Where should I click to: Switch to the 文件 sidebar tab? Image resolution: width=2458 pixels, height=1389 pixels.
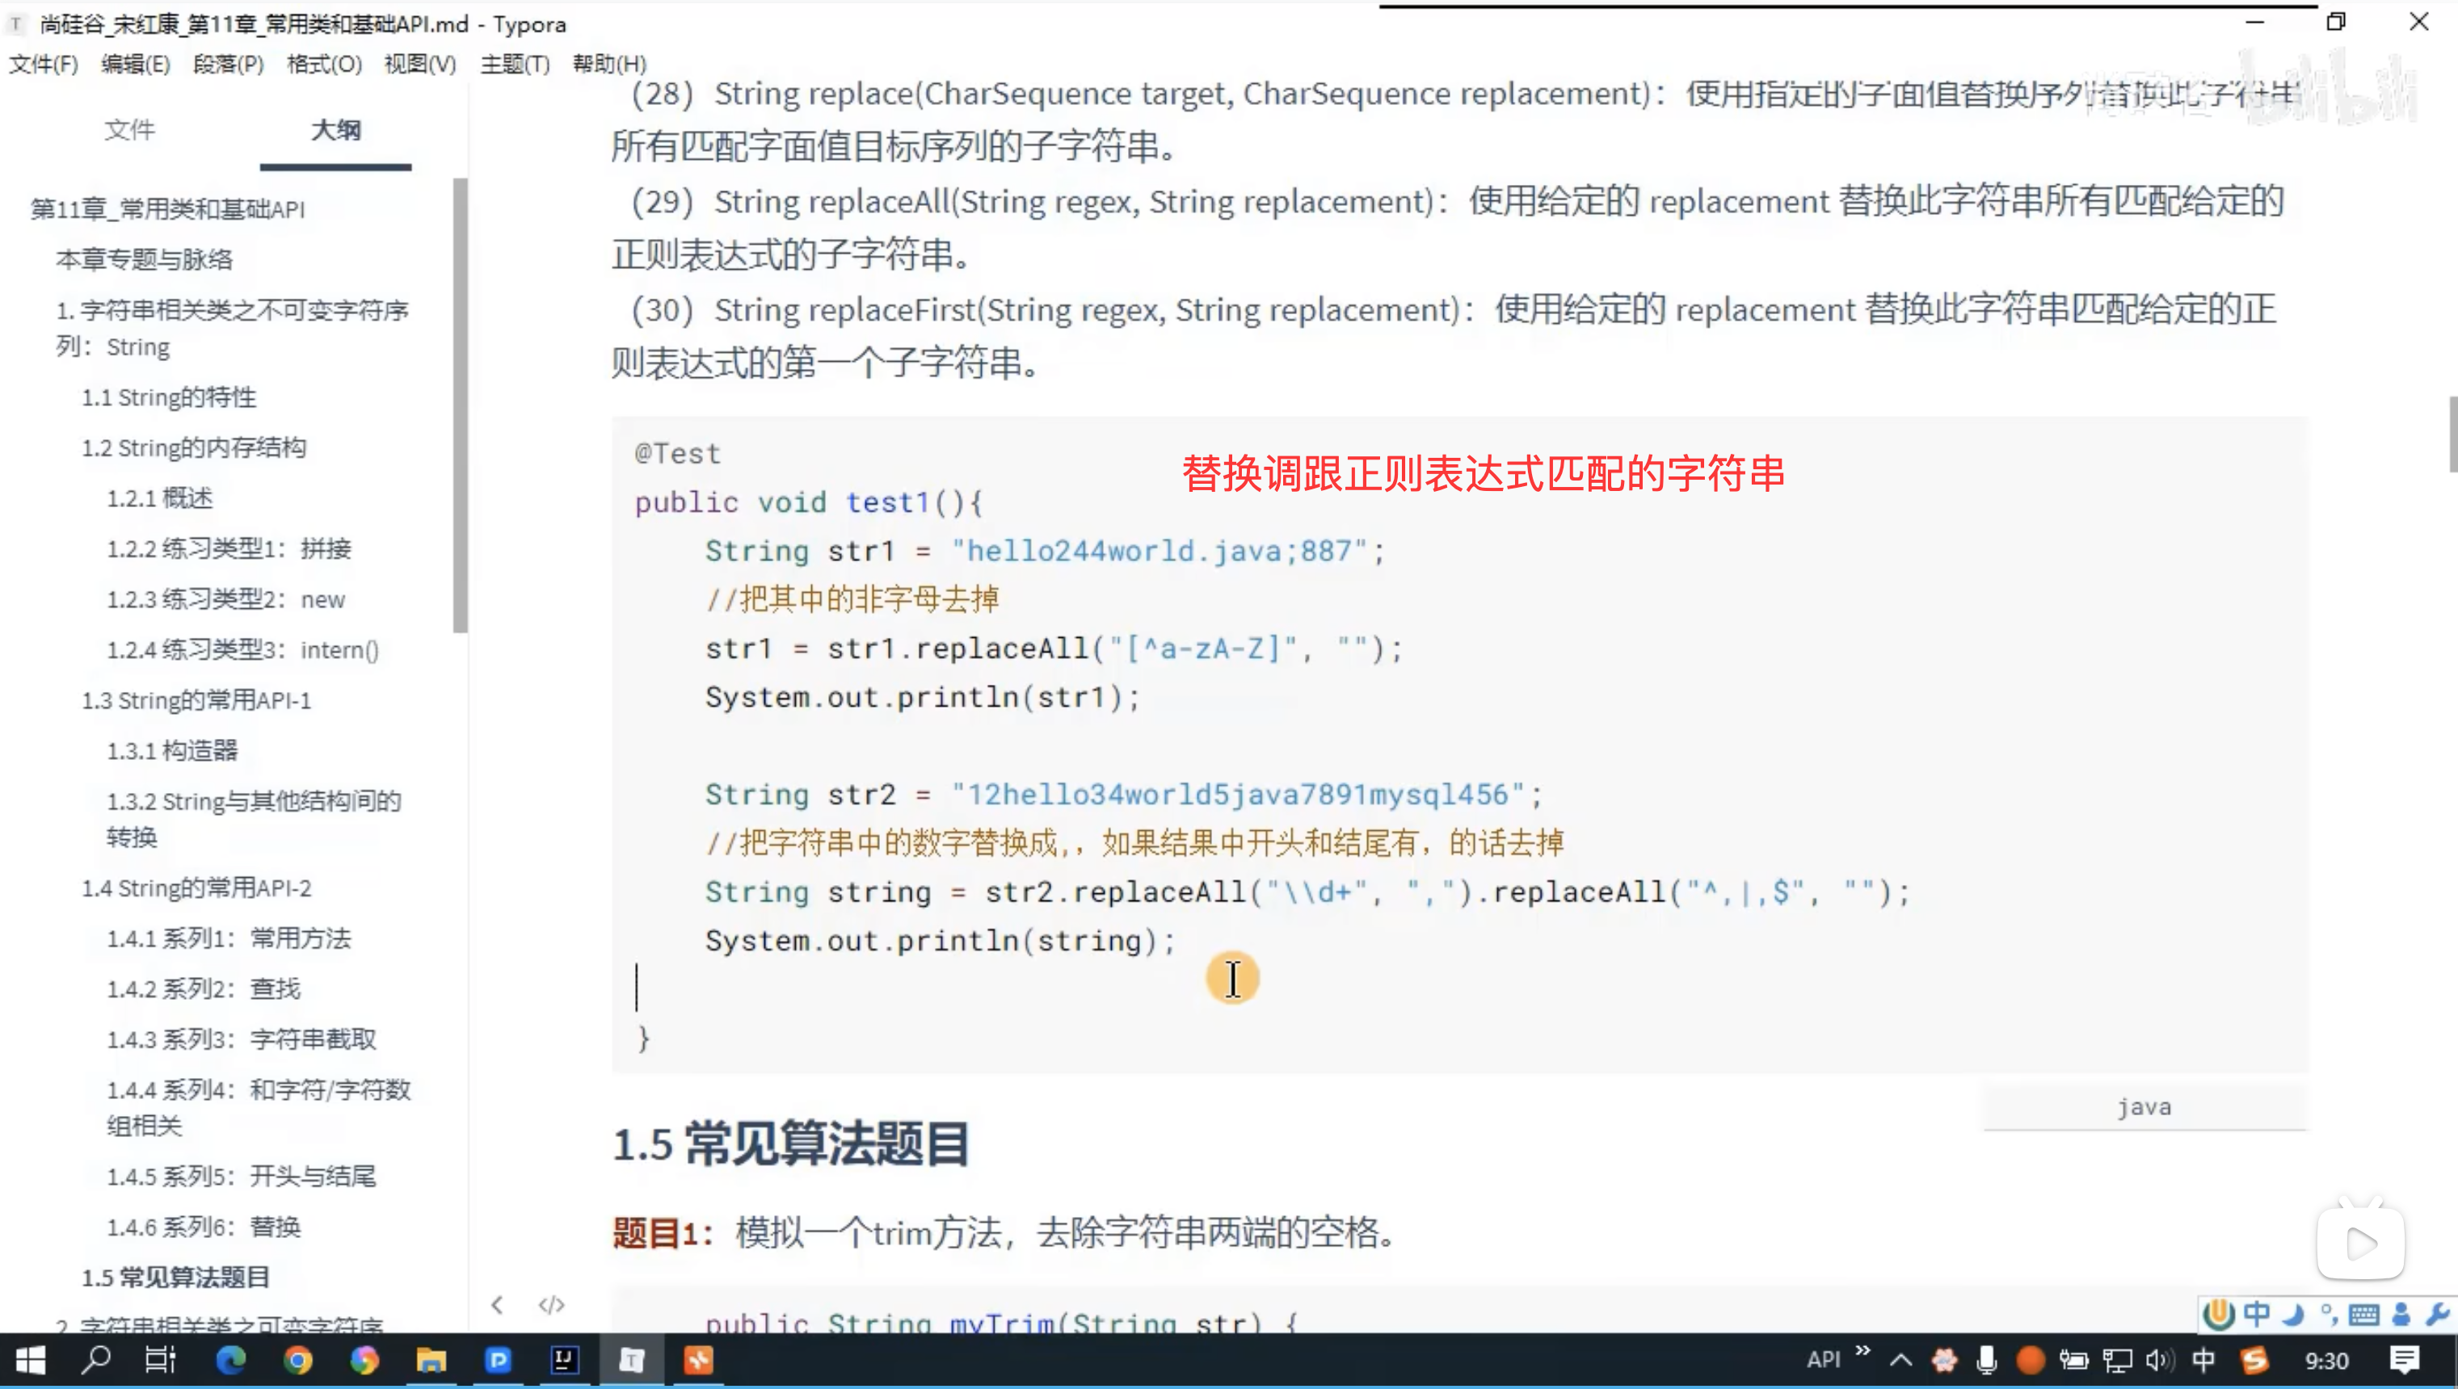coord(130,130)
